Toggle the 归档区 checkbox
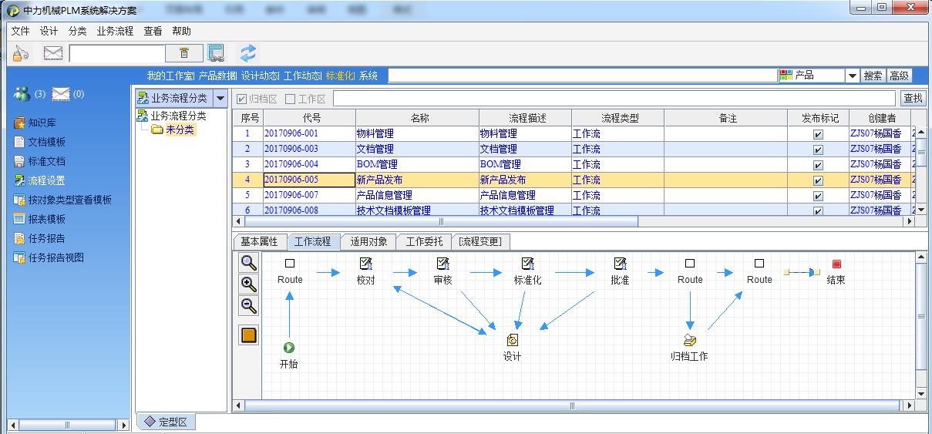932x434 pixels. [x=242, y=99]
